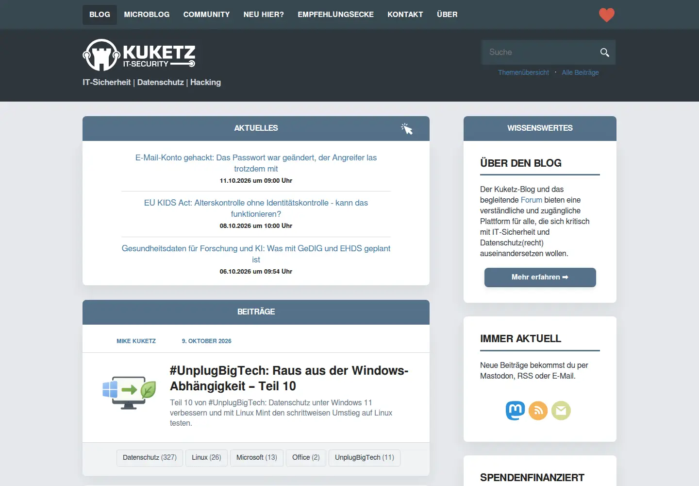Click the timestamp 11.10.2026 um 09:00 Uhr
Image resolution: width=699 pixels, height=486 pixels.
[x=256, y=181]
